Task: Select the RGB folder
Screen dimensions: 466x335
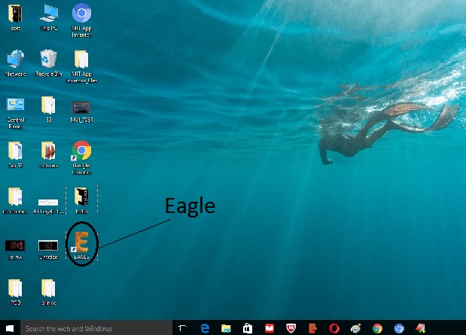Action: (x=16, y=292)
